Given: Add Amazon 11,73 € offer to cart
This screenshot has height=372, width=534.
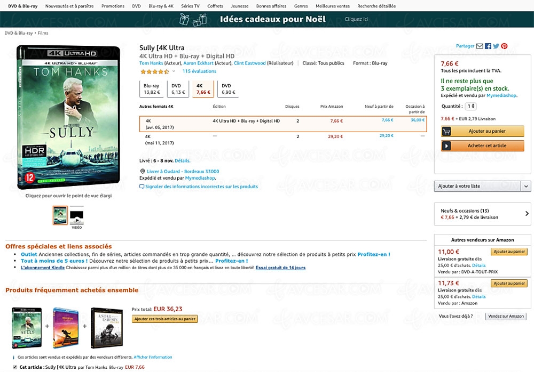Looking at the screenshot, I should coord(509,283).
